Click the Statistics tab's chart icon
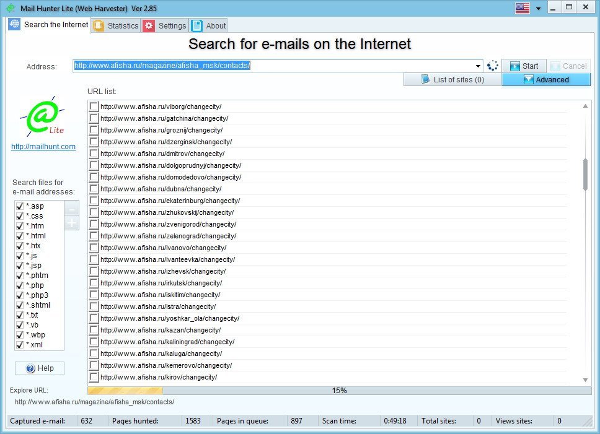 tap(99, 25)
